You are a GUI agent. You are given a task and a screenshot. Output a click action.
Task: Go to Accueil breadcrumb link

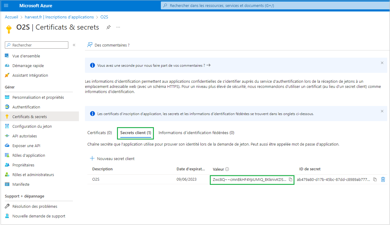pyautogui.click(x=11, y=17)
